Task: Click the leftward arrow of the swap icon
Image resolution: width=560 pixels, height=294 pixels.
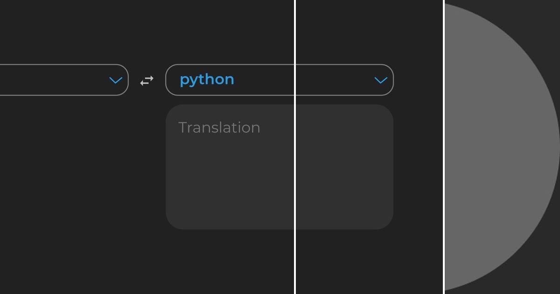Action: point(144,83)
